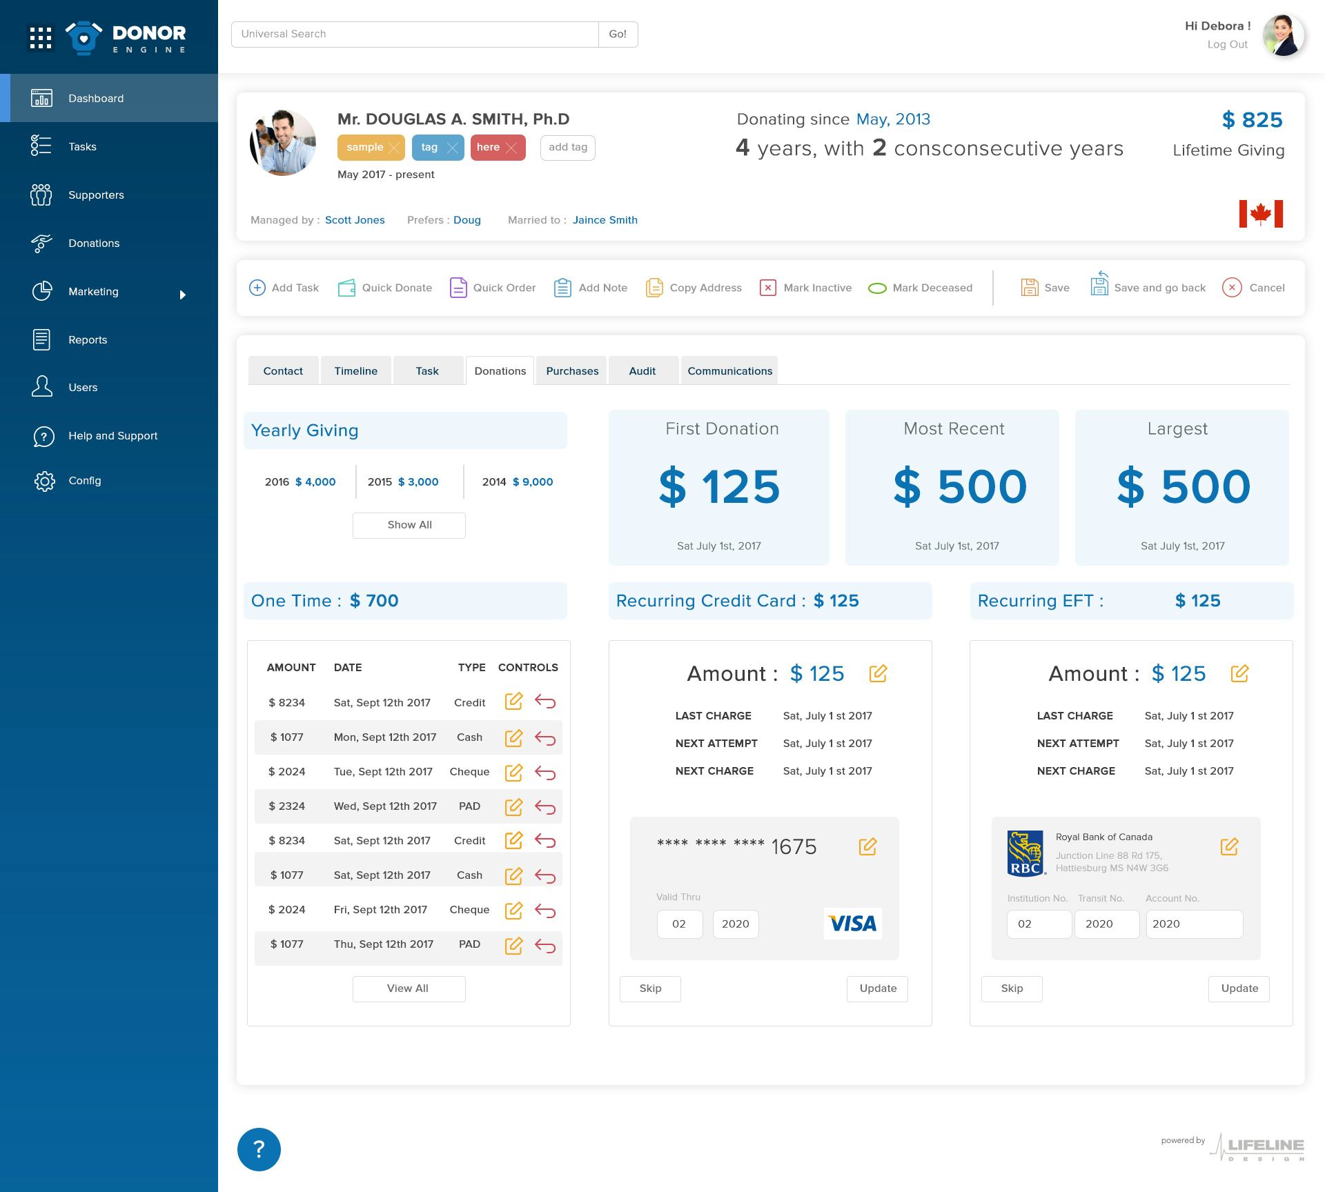Switch to the Communications tab
The image size is (1325, 1192).
click(730, 370)
